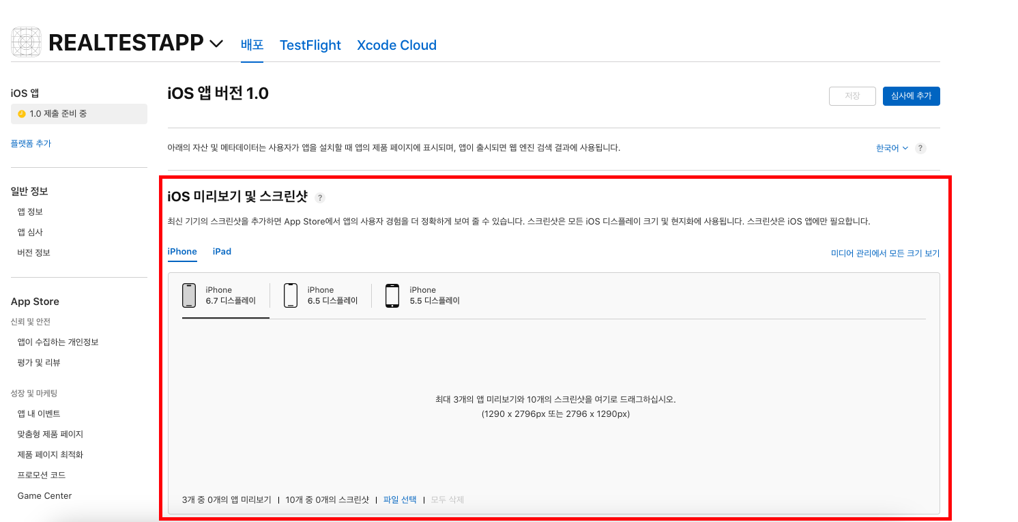Open 앱 심사 in sidebar
The width and height of the screenshot is (1018, 522).
pyautogui.click(x=30, y=232)
